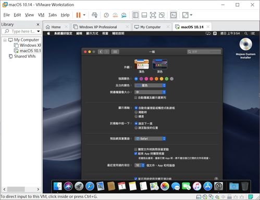Click the library search field
Image resolution: width=260 pixels, height=200 pixels.
point(21,31)
